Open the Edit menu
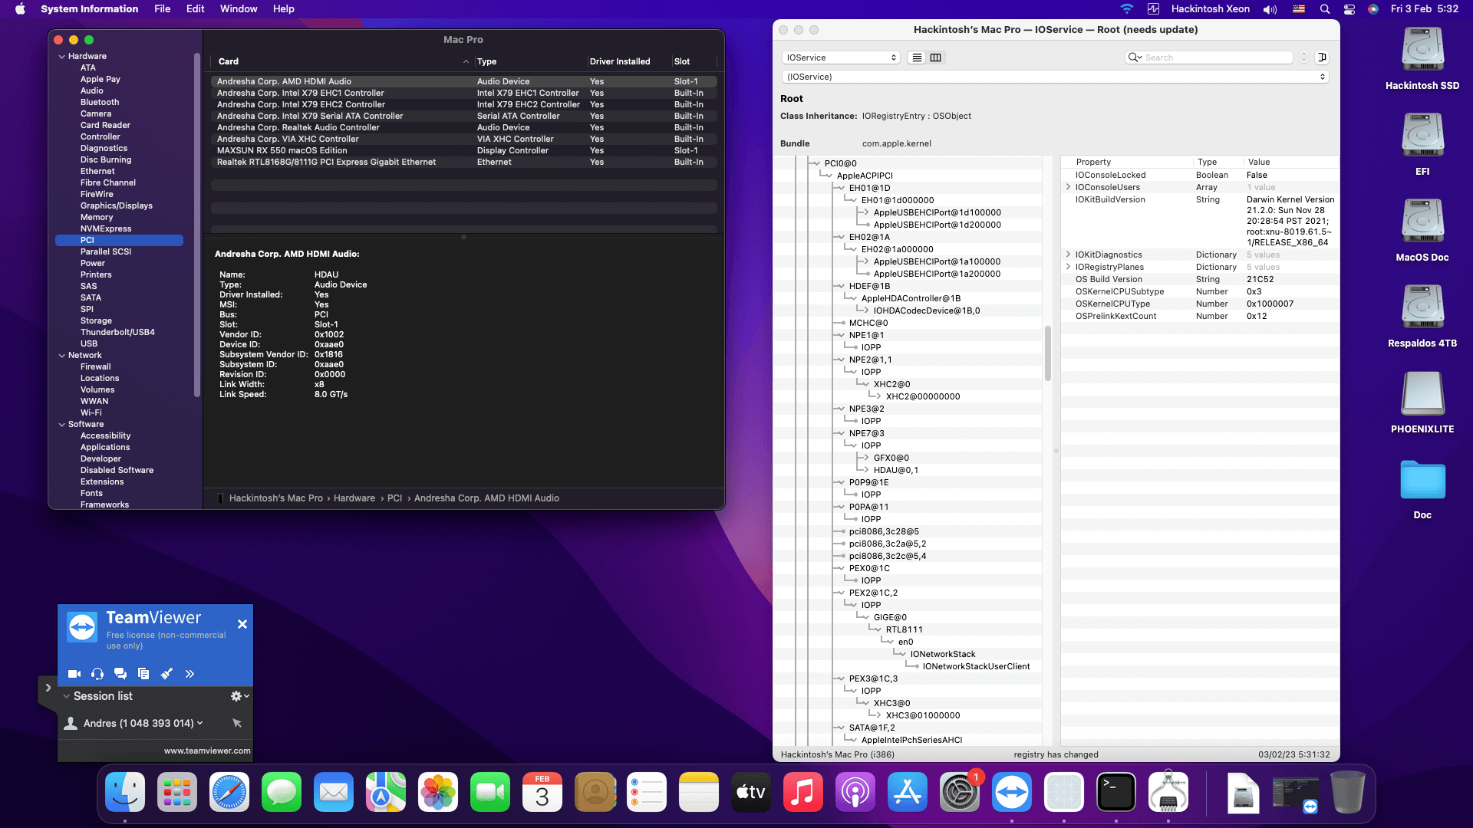This screenshot has height=828, width=1473. tap(196, 9)
